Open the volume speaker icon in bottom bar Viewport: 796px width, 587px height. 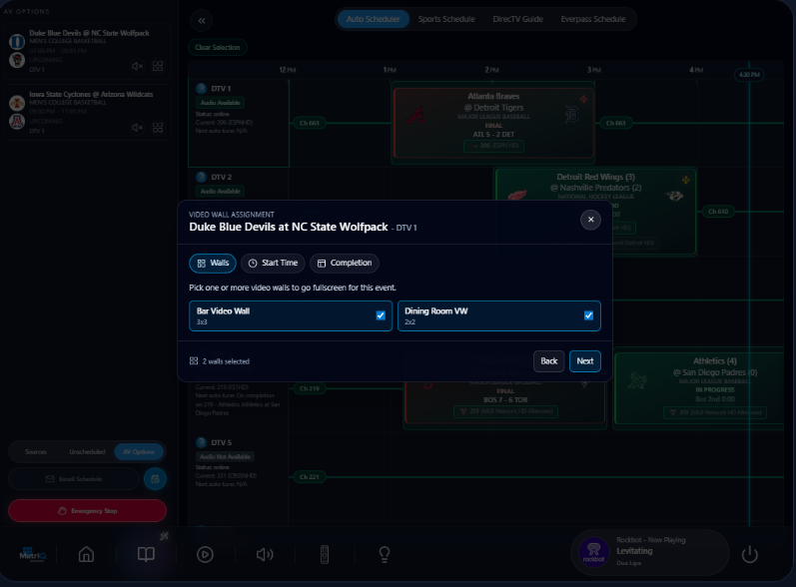click(265, 555)
